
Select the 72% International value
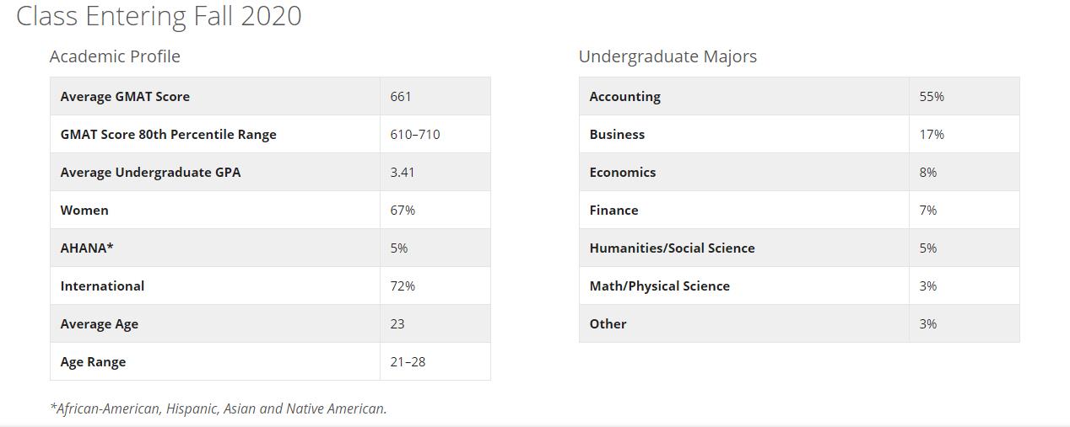[403, 286]
